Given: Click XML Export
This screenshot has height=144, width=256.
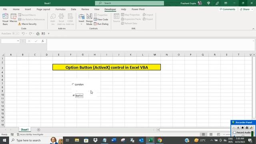Looking at the screenshot, I should [x=148, y=19].
